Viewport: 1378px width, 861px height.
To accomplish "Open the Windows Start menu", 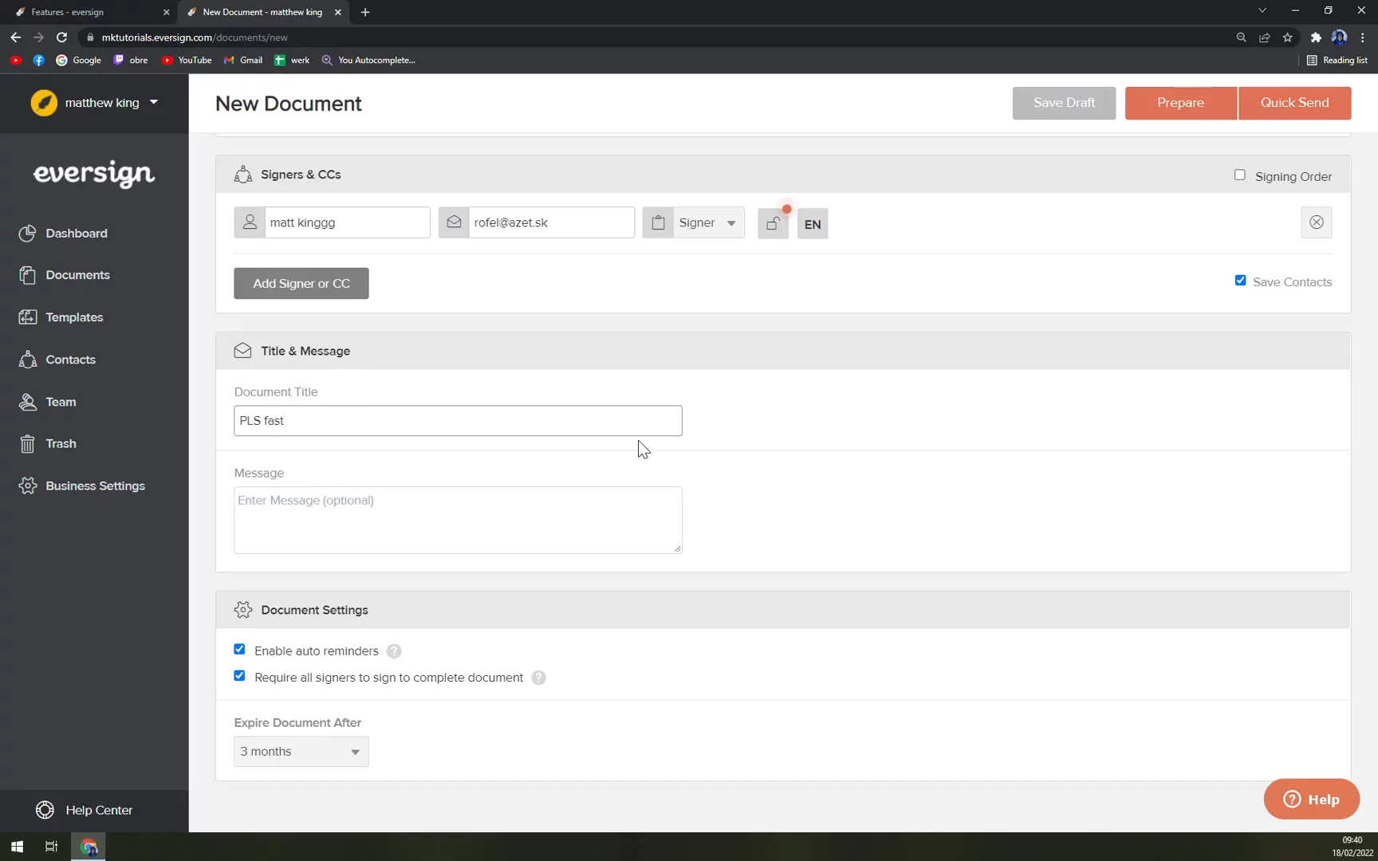I will [17, 847].
